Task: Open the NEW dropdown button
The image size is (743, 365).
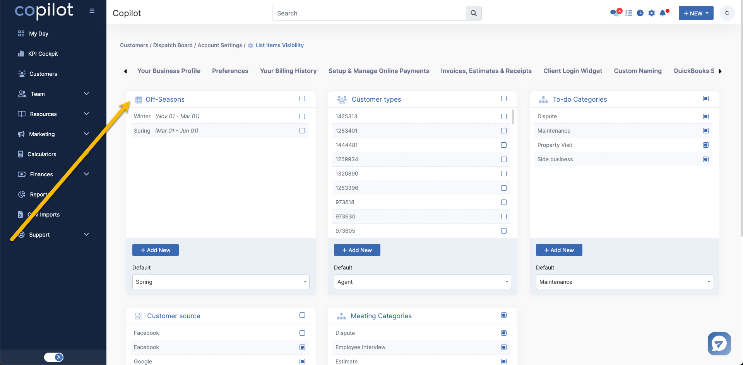Action: pyautogui.click(x=696, y=13)
